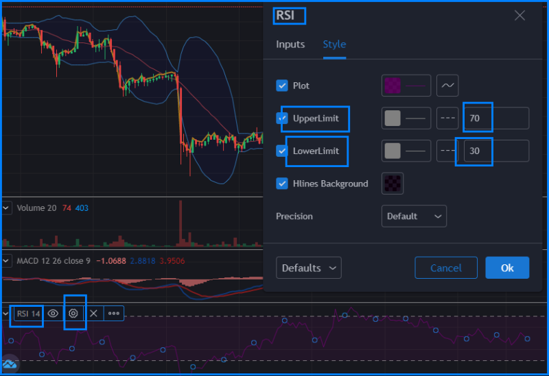The image size is (549, 376).
Task: Select the MACD 12 26 close 9 label
Action: point(54,261)
